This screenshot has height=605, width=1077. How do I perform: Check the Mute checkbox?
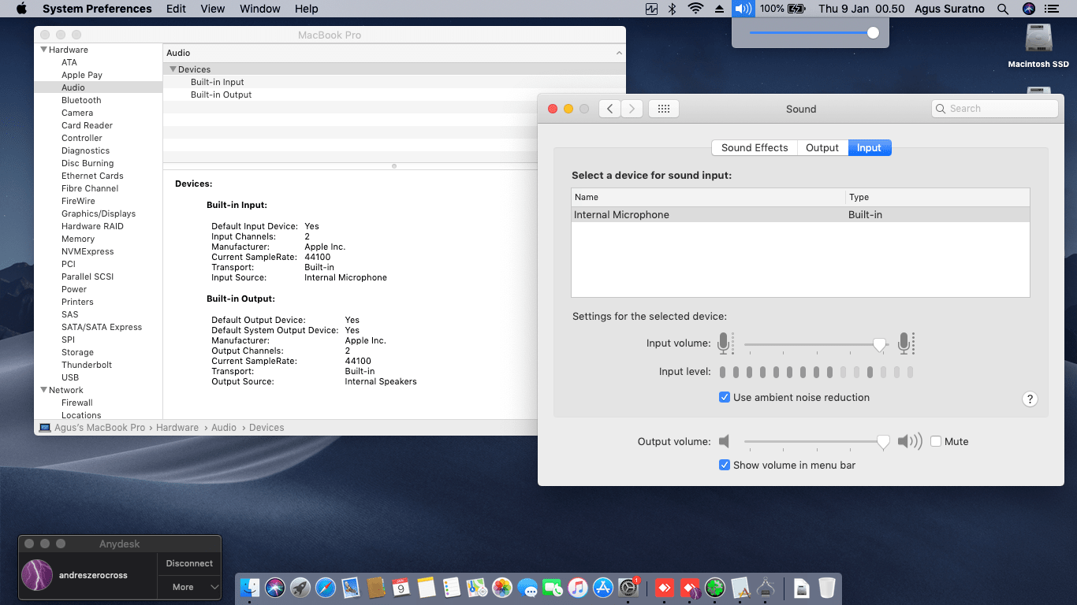(936, 441)
